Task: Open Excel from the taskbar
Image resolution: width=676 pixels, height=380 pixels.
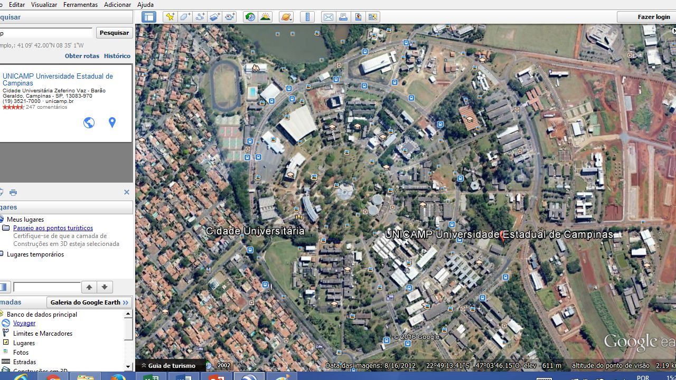Action: [x=151, y=377]
